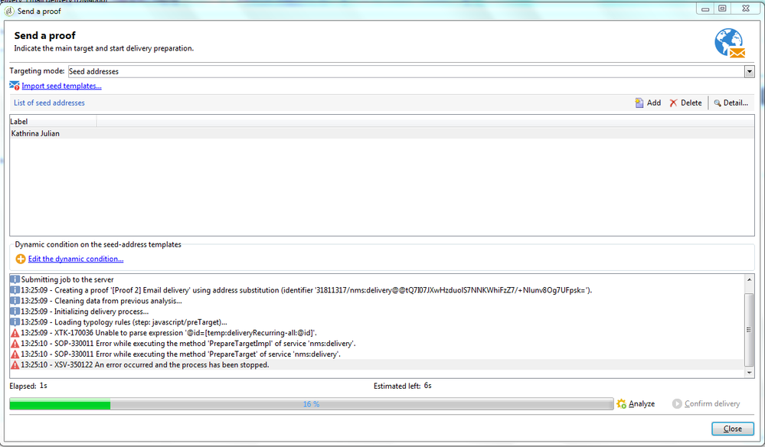Click the Confirm delivery button

pyautogui.click(x=706, y=403)
